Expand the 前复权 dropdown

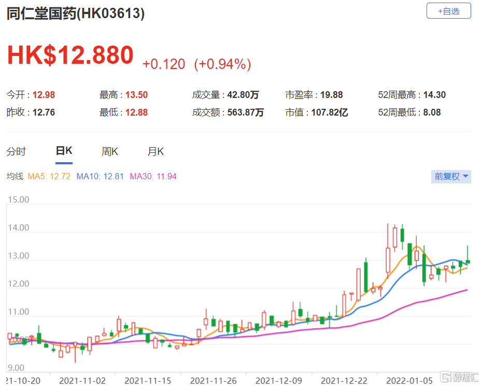451,176
